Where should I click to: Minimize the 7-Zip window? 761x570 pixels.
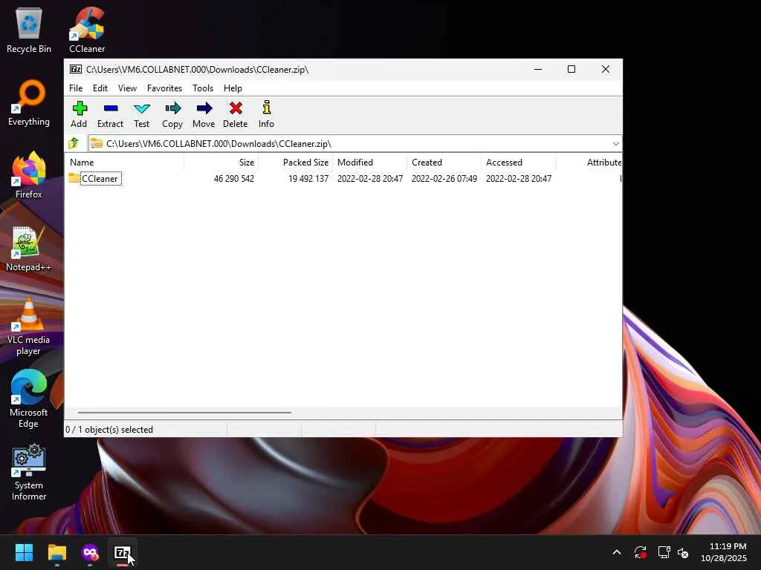tap(538, 69)
